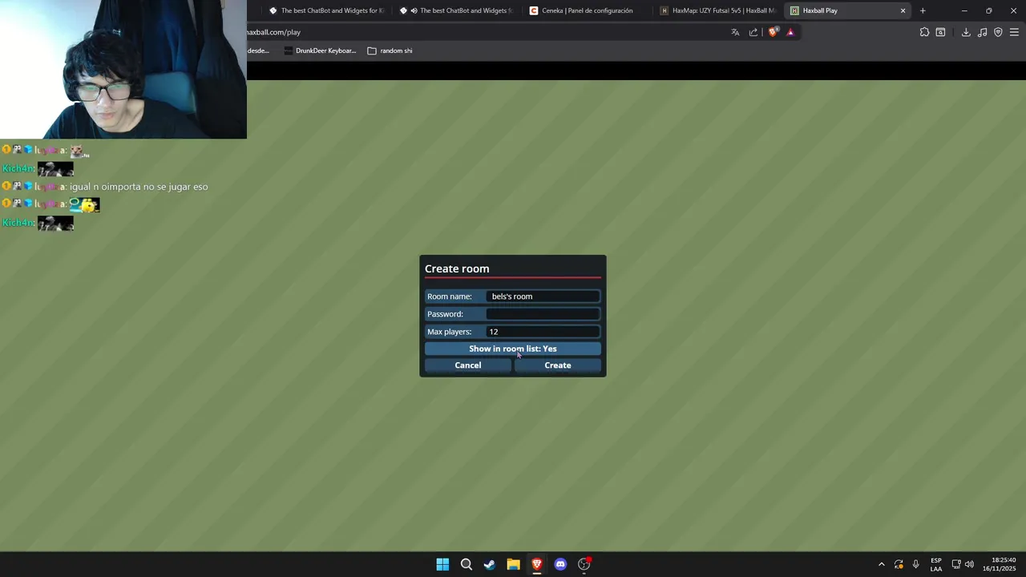Toggle Show in room list setting
The width and height of the screenshot is (1026, 577).
513,349
